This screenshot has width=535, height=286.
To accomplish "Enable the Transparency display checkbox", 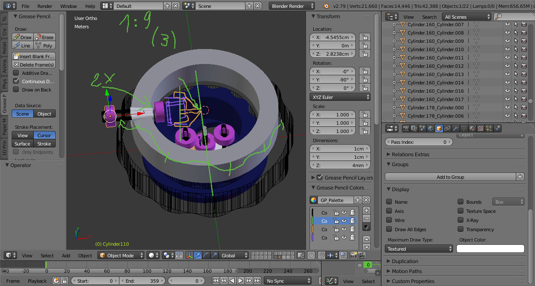I will pyautogui.click(x=461, y=229).
